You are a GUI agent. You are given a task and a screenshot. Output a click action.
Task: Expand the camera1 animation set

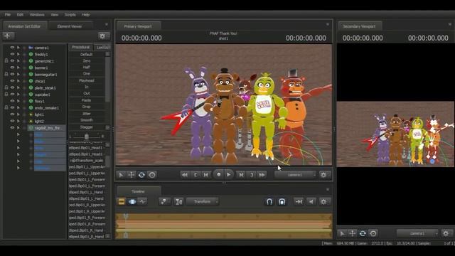click(x=18, y=48)
